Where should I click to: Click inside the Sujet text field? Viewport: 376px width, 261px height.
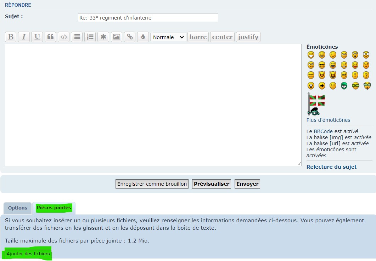point(148,18)
